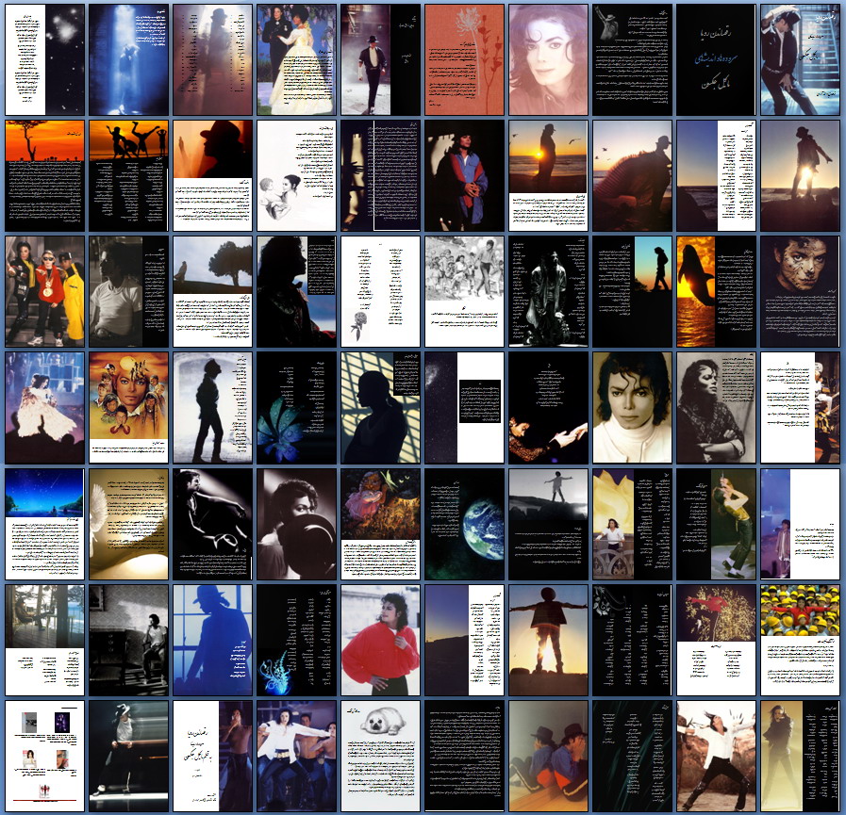Select the leaping dolphin sunset silhouette page

[715, 291]
